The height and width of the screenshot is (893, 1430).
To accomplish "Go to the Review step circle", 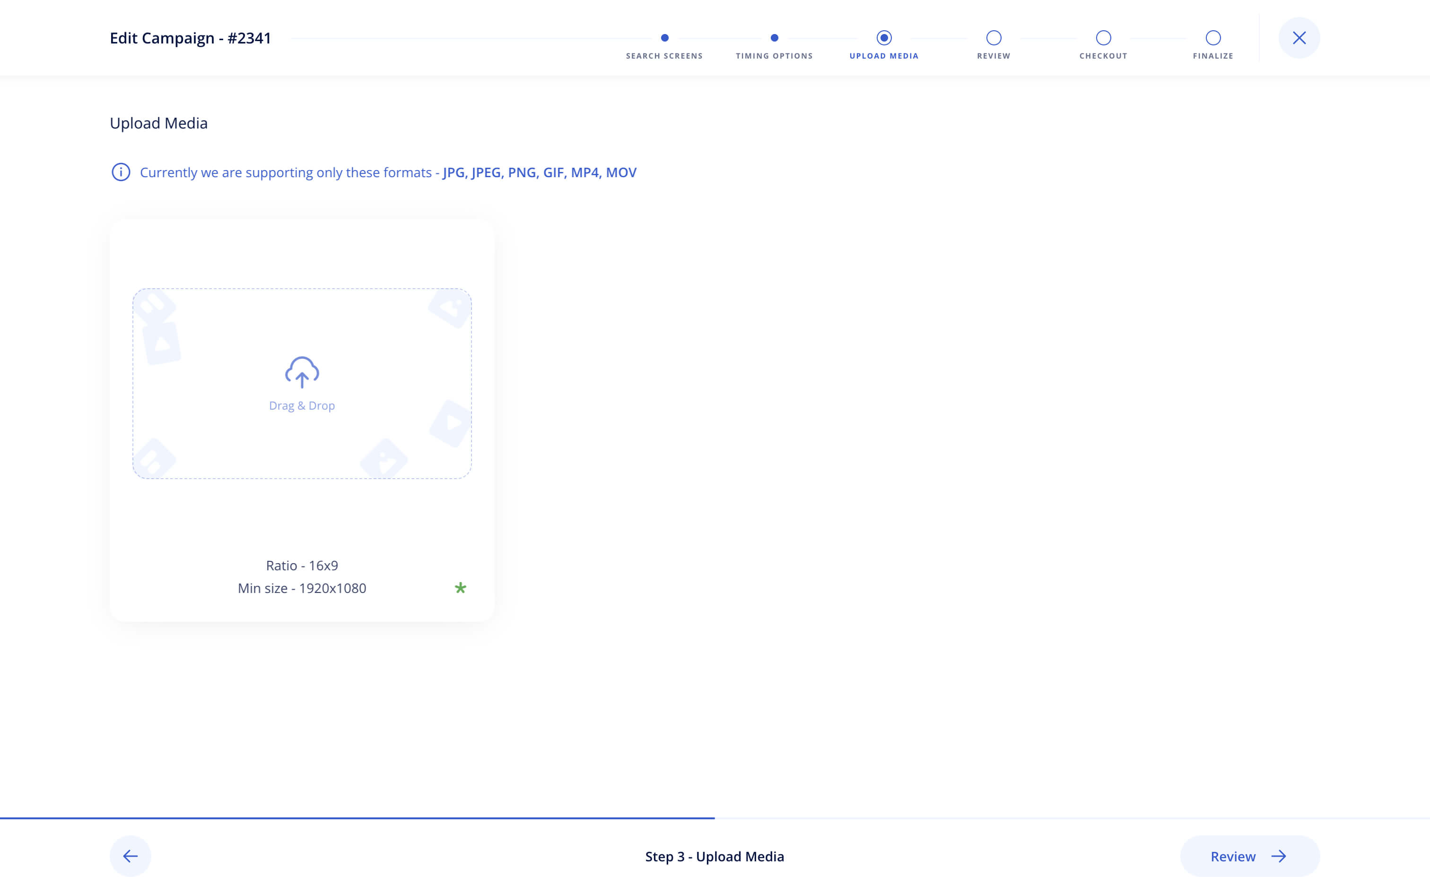I will pos(994,38).
